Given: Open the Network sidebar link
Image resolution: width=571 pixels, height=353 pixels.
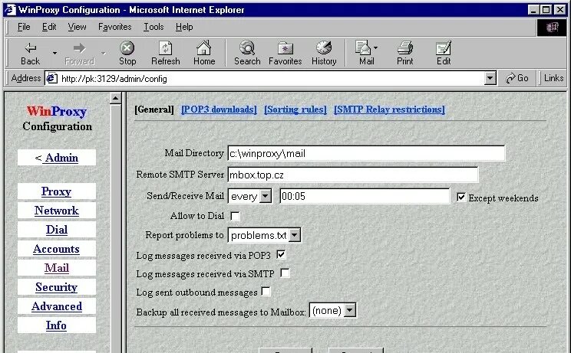Looking at the screenshot, I should (57, 211).
